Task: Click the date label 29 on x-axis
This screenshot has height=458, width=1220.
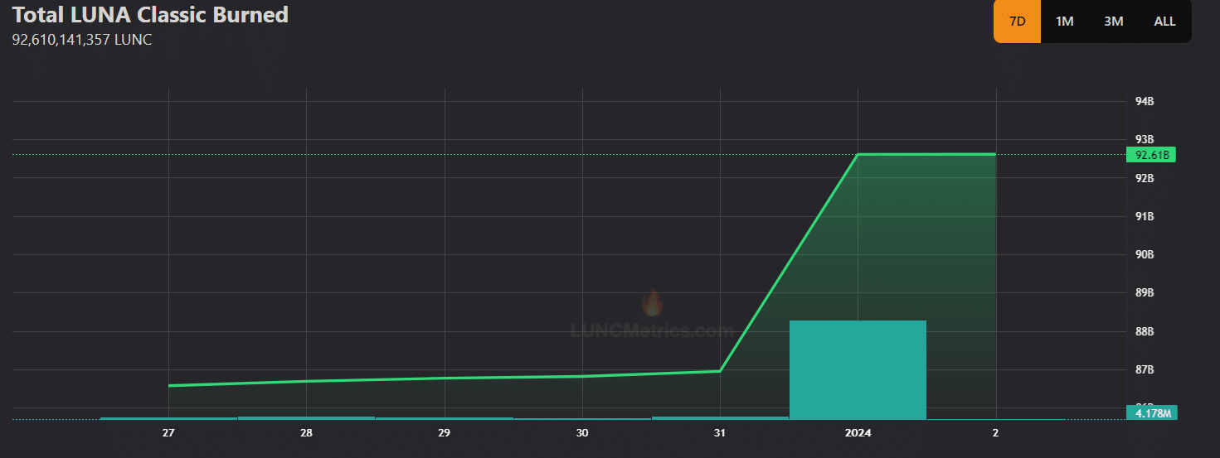Action: coord(445,433)
